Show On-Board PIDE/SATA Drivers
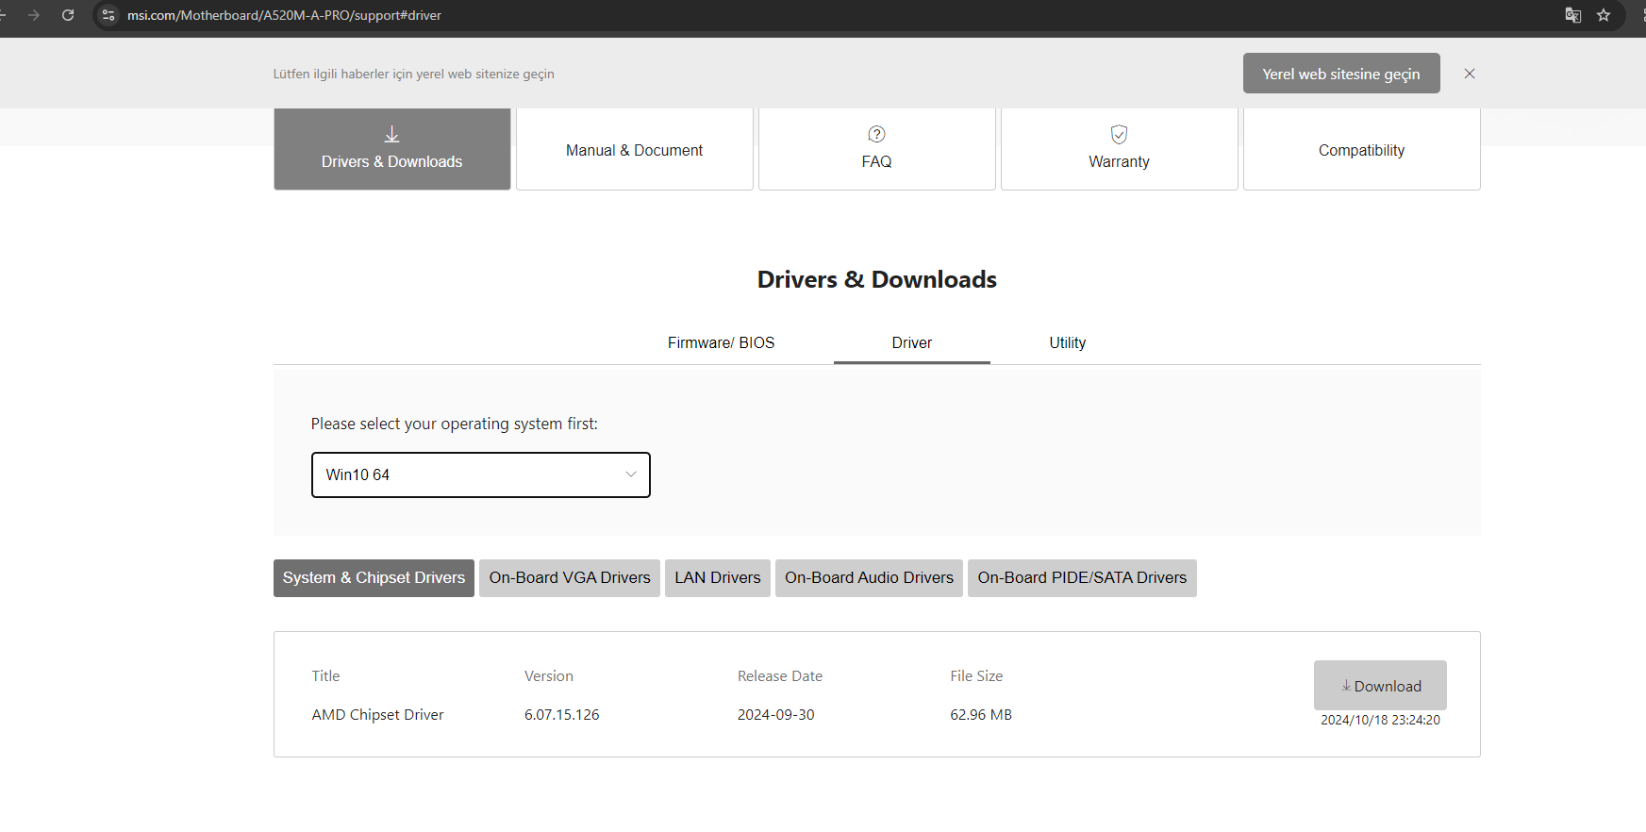This screenshot has height=832, width=1646. coord(1082,578)
